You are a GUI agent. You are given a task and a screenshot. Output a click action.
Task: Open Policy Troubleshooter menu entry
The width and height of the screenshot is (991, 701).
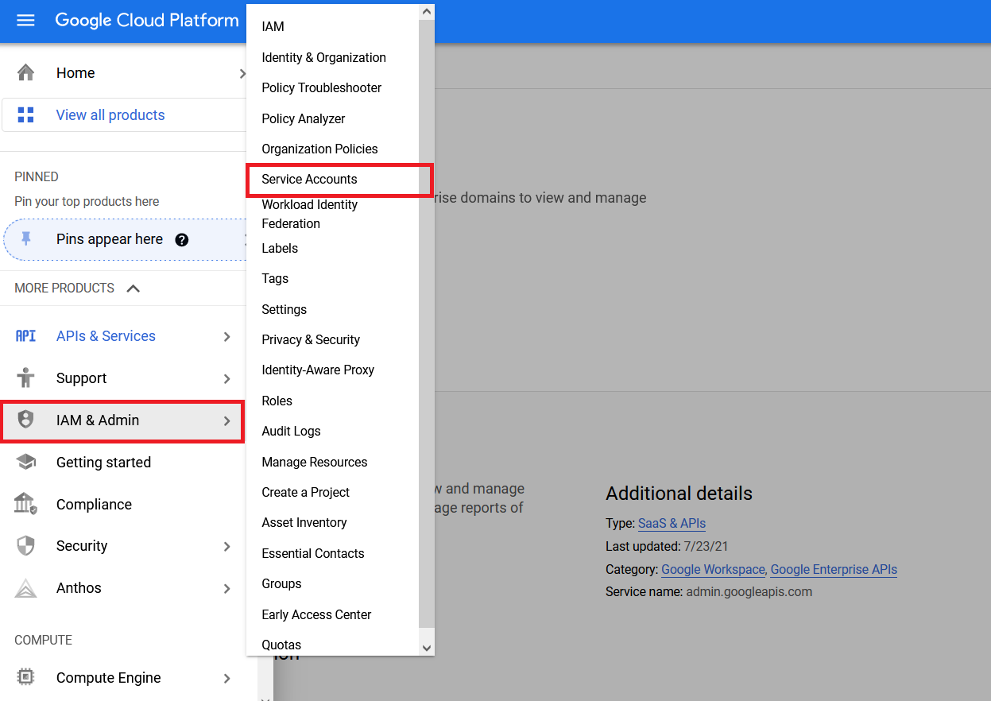click(321, 87)
